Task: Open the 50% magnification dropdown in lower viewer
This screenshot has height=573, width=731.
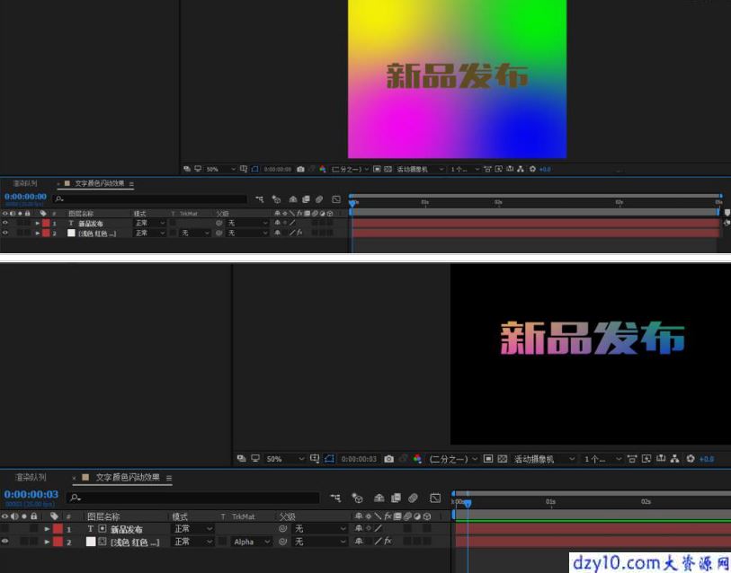Action: (284, 459)
